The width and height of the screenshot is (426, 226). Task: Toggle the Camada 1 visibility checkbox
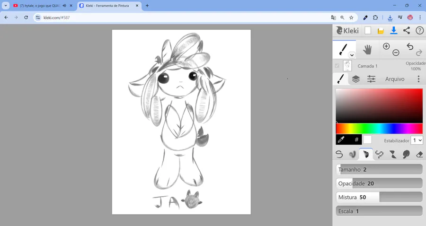pos(337,66)
